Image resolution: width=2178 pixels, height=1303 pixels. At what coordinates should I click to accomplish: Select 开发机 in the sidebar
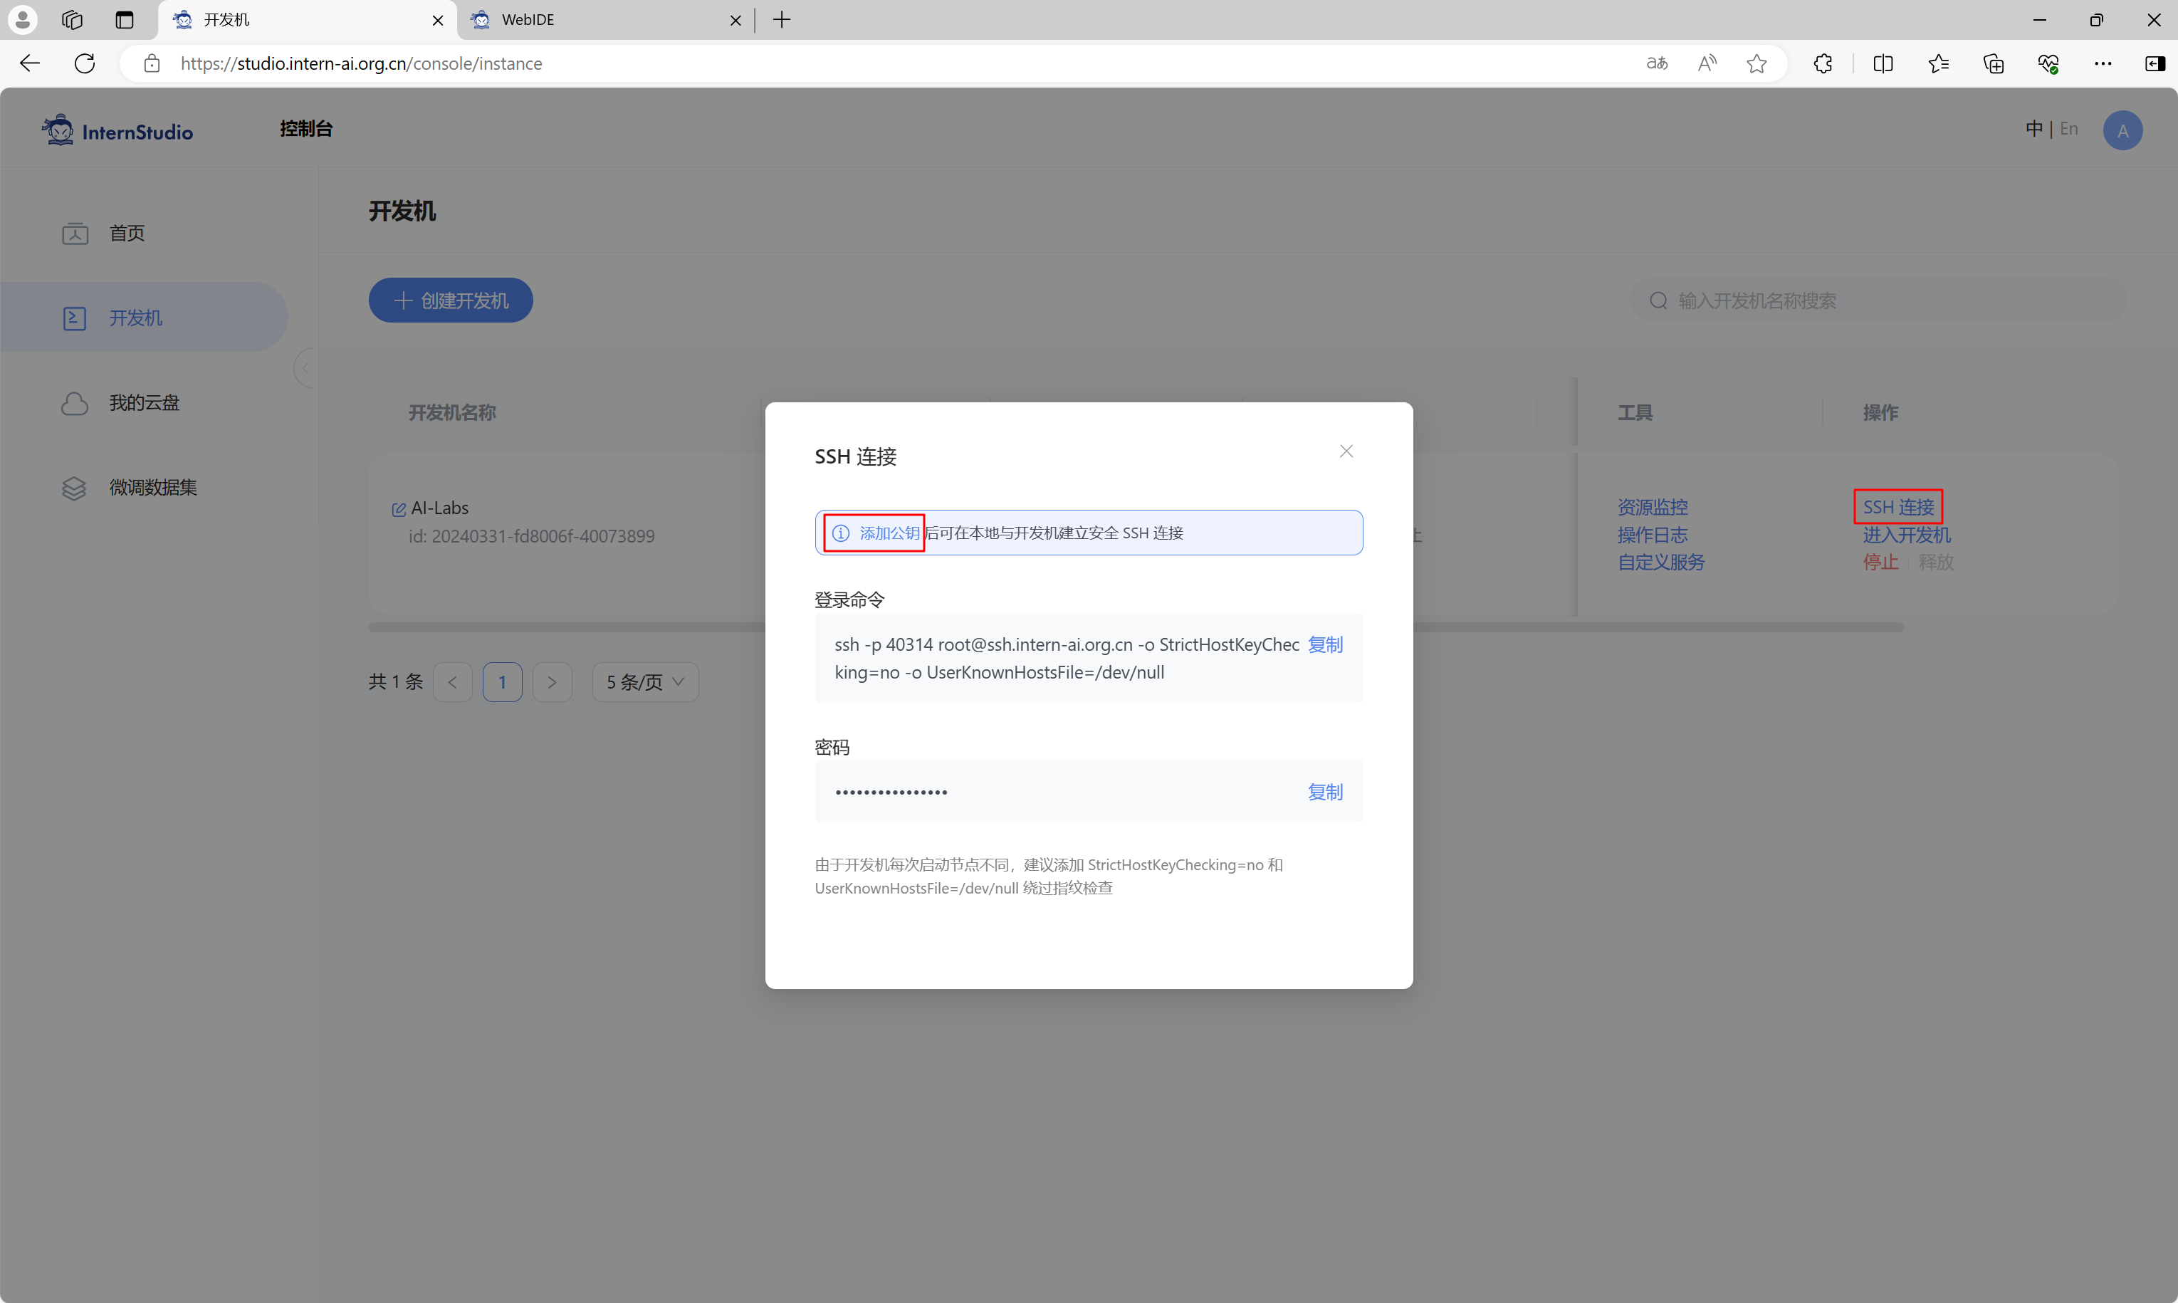coord(144,318)
